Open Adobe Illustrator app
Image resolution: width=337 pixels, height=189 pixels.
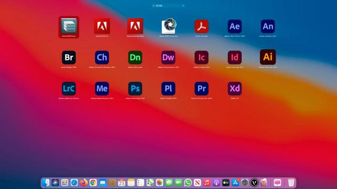[x=268, y=57]
